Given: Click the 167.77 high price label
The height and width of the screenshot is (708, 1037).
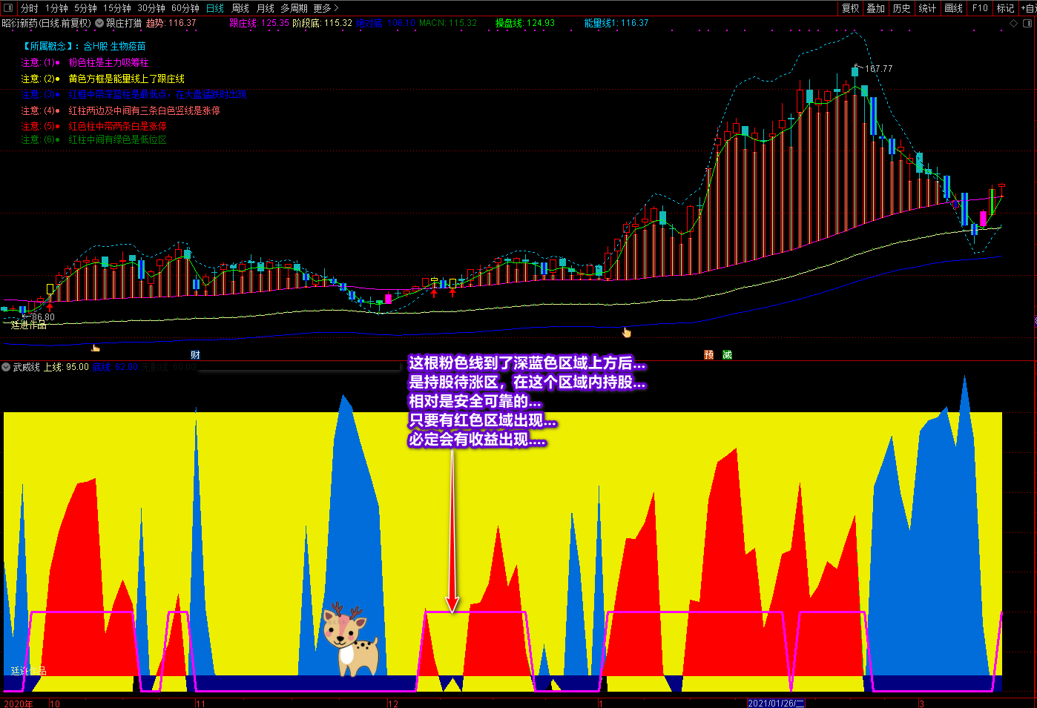Looking at the screenshot, I should [x=879, y=68].
